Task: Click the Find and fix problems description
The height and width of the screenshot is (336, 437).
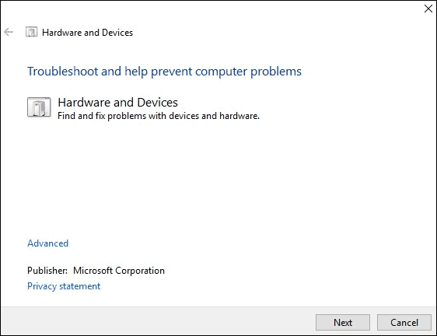Action: 159,116
